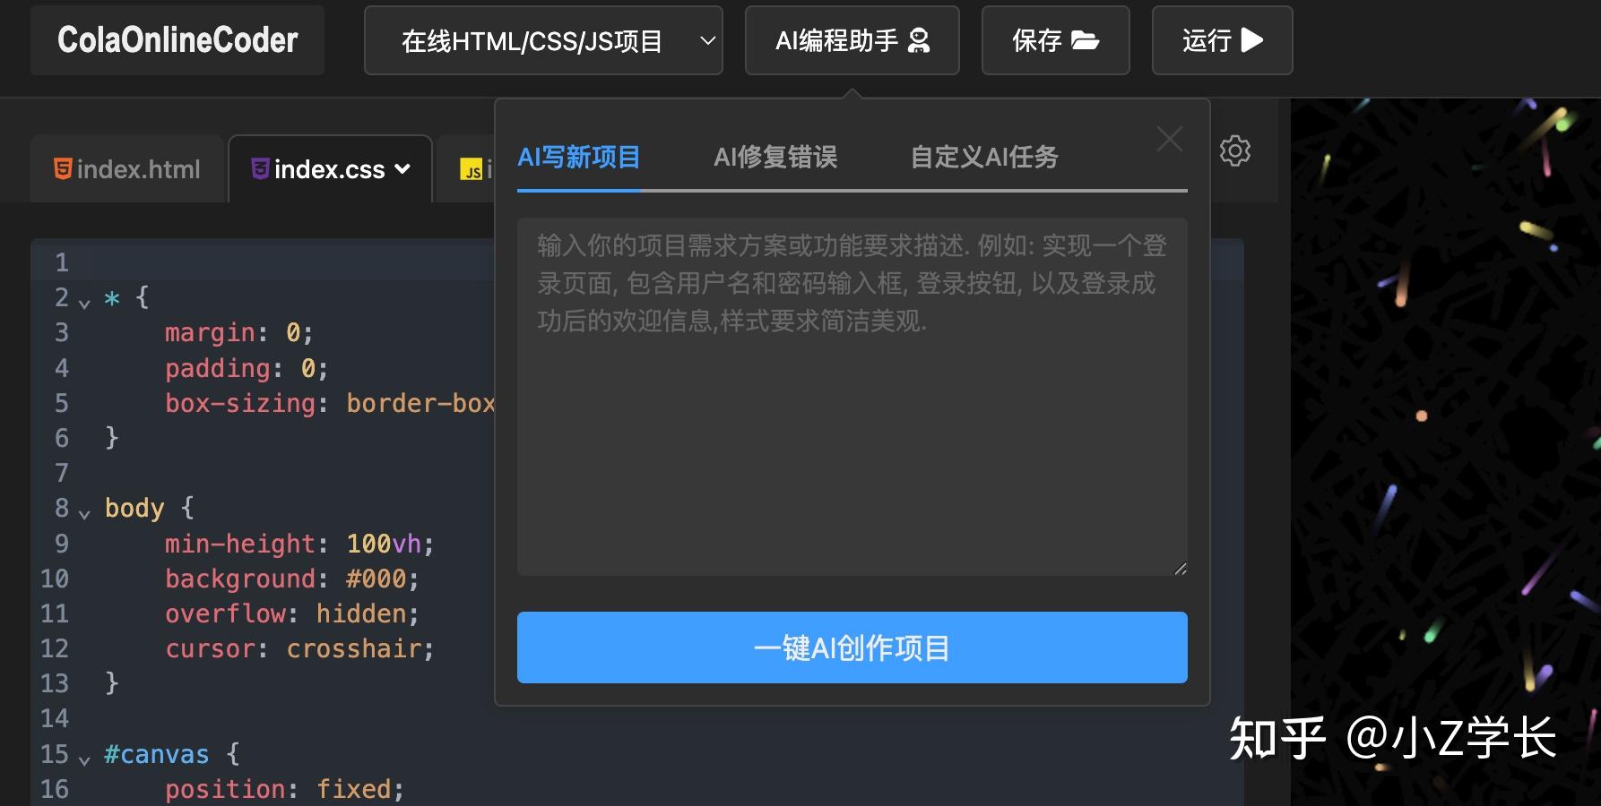Click the 保存 save button

1055,40
